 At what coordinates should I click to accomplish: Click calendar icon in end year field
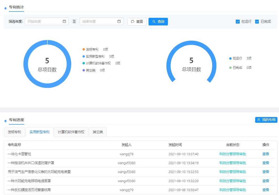point(119,21)
